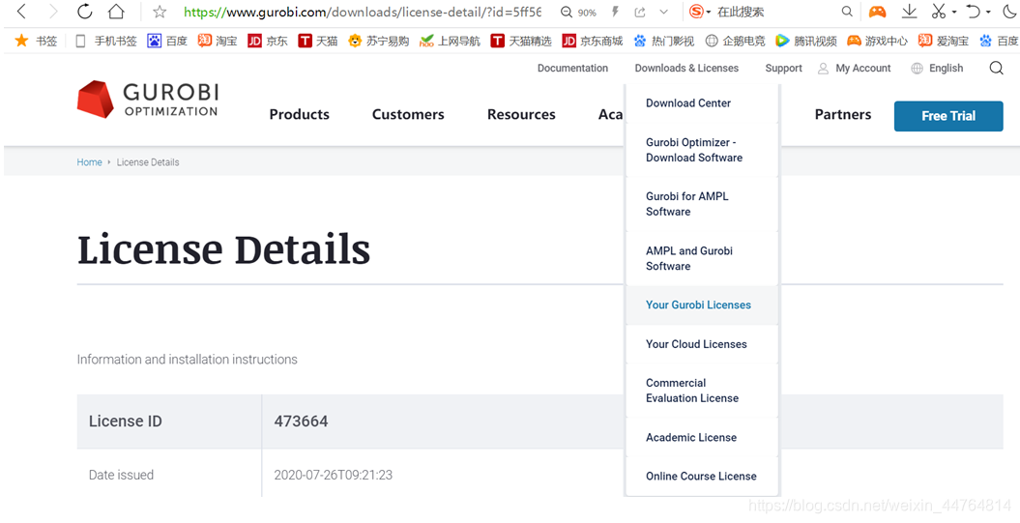Screen dimensions: 1020x523
Task: Bookmark this page with star icon
Action: click(x=160, y=12)
